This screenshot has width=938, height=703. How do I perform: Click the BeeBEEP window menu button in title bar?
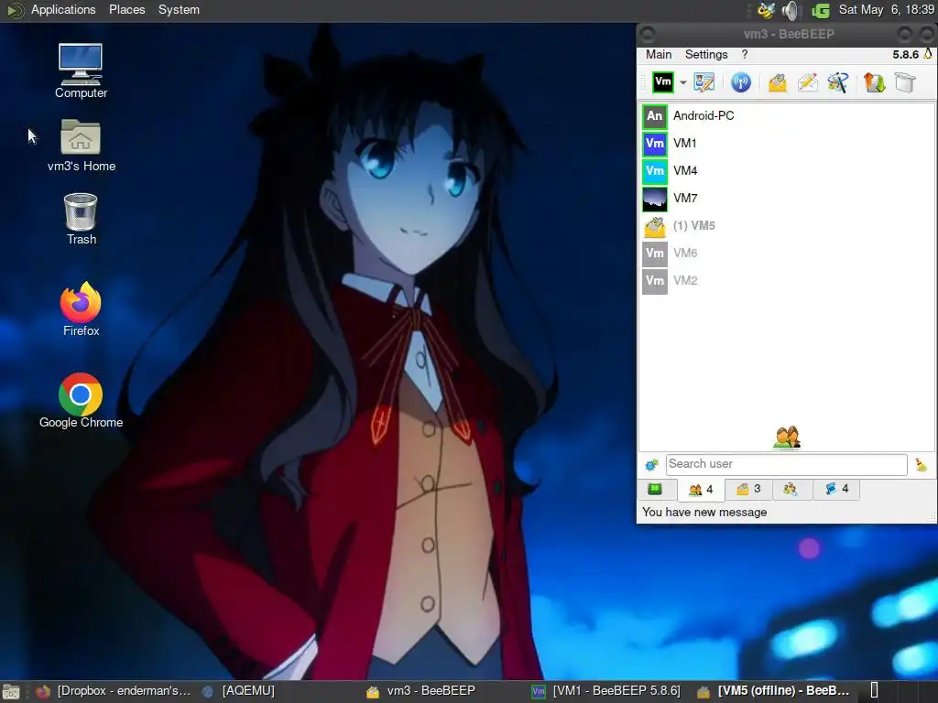click(648, 34)
